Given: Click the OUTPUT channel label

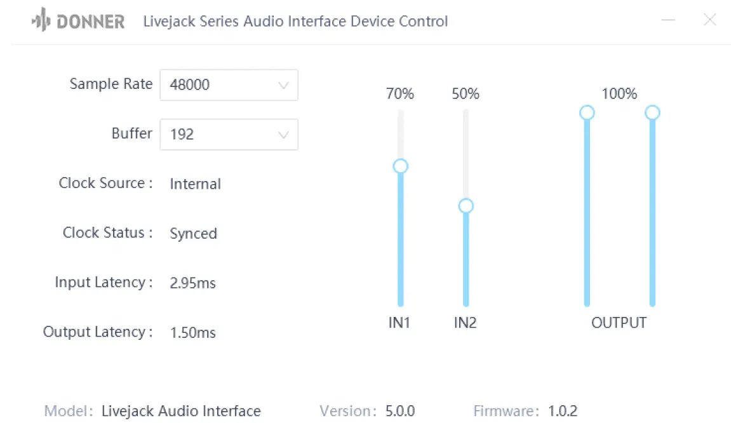Looking at the screenshot, I should (x=619, y=323).
